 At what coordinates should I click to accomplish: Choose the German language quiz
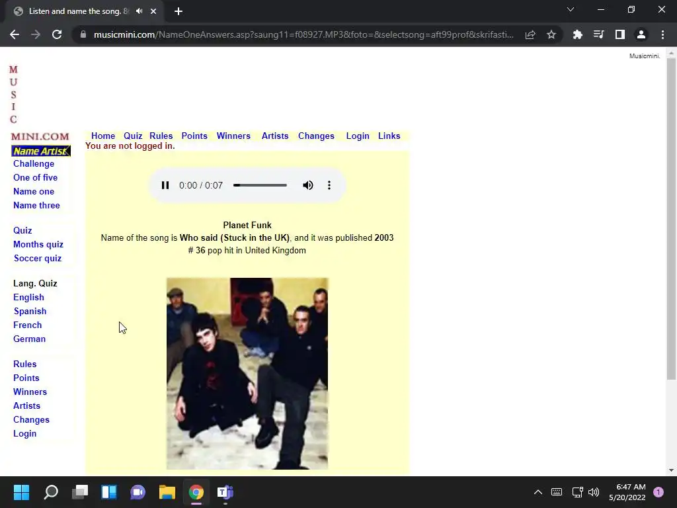coord(29,339)
